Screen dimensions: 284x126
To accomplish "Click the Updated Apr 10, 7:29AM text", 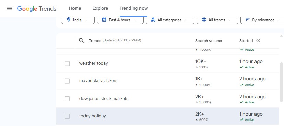I will (122, 40).
